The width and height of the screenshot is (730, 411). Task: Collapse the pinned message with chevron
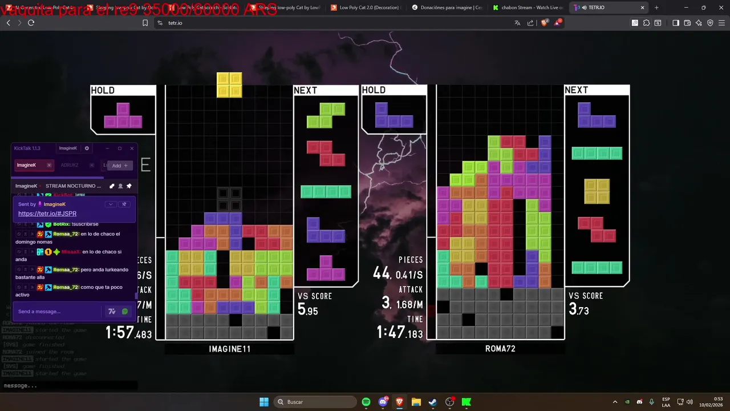(111, 204)
